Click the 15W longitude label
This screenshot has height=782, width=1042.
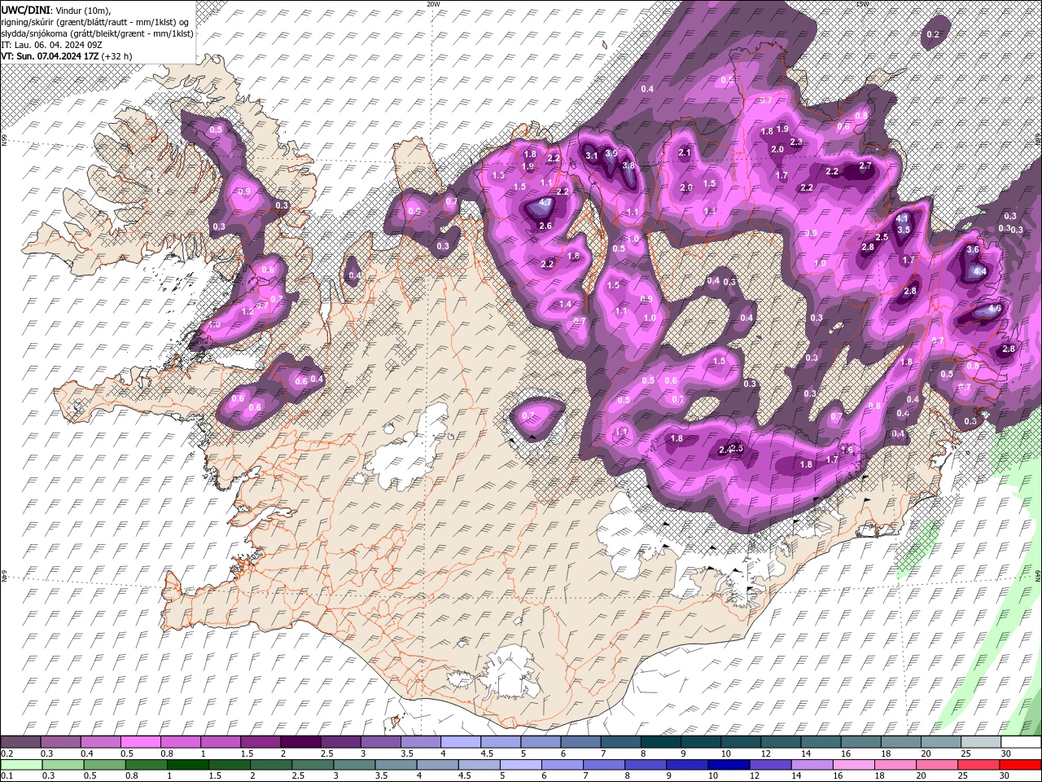[x=862, y=4]
